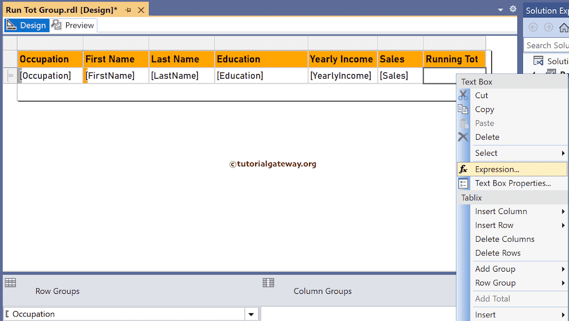The width and height of the screenshot is (569, 321).
Task: Click the fx Expression icon in the context menu
Action: pos(464,169)
